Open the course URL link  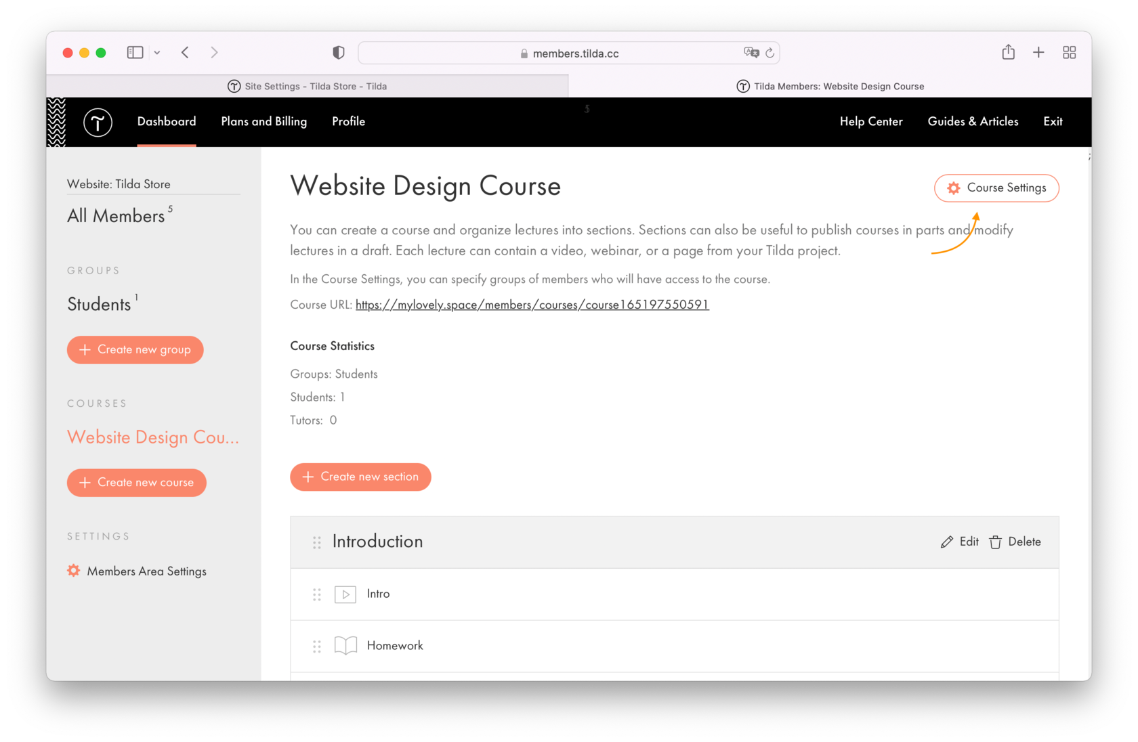(x=532, y=305)
